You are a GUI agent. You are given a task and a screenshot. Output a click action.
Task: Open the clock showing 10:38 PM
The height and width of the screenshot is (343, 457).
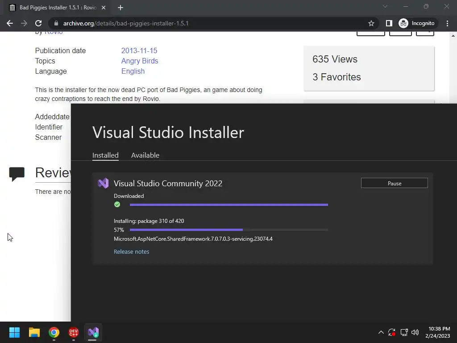point(438,332)
